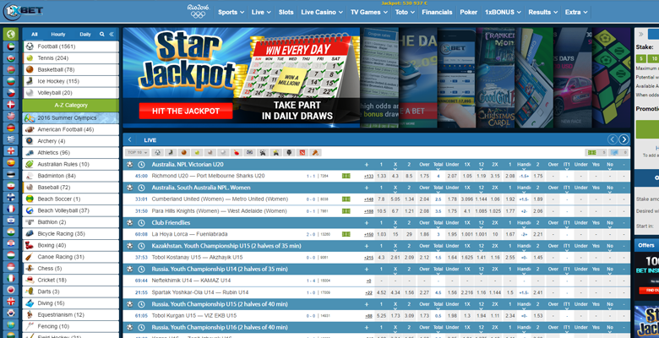Filter by France flag icon
659x338 pixels.
coord(10,209)
